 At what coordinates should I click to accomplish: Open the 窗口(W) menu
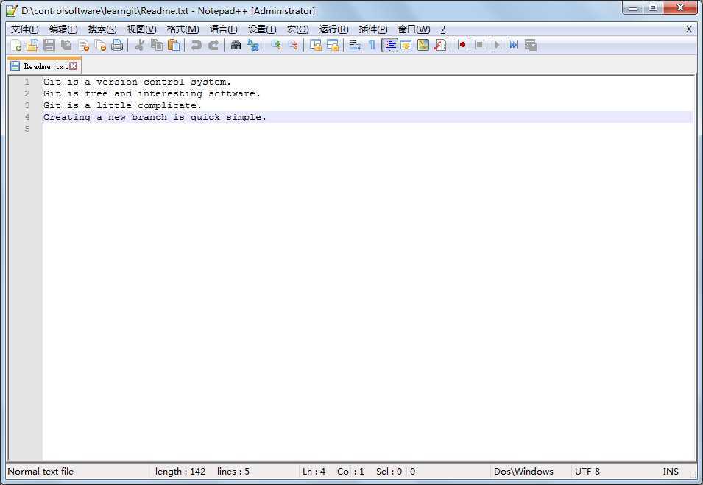click(x=414, y=29)
